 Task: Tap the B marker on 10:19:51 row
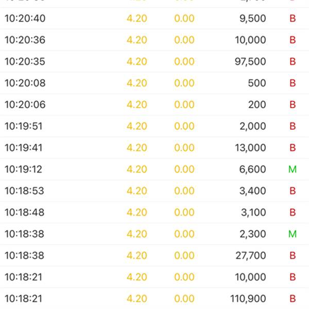tap(293, 126)
